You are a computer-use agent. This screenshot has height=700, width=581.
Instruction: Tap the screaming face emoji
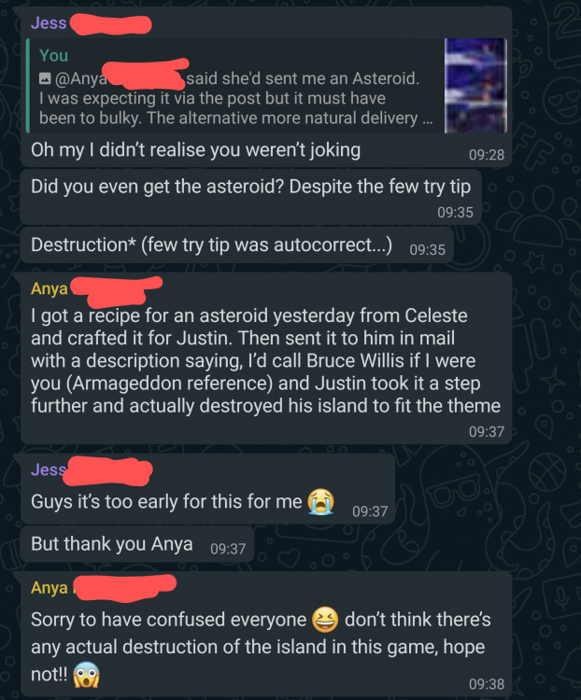coord(86,675)
